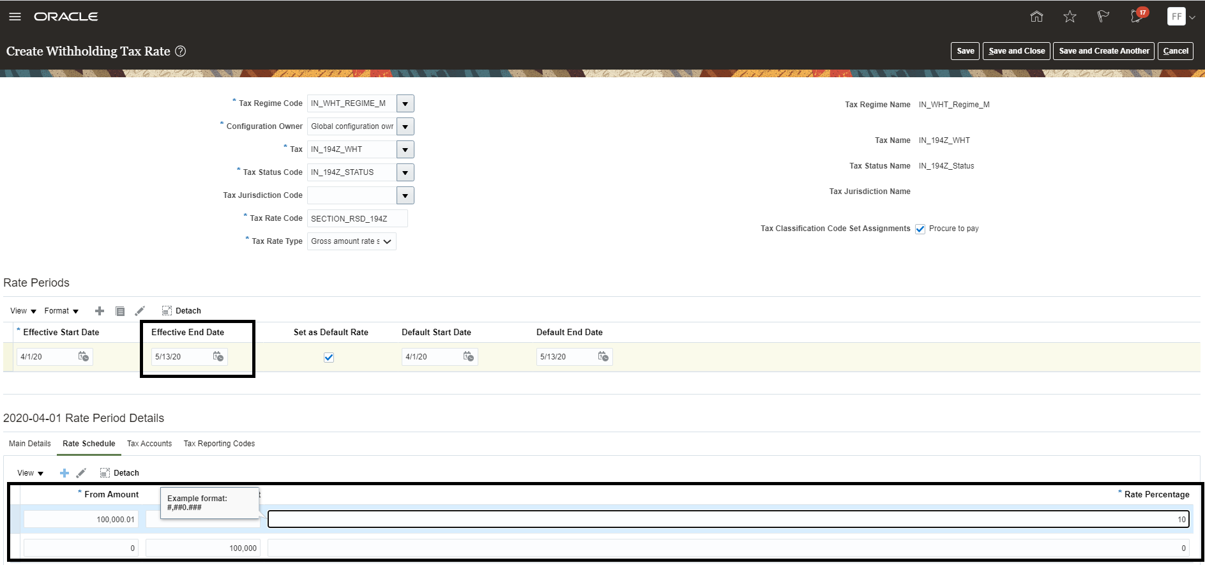Image resolution: width=1205 pixels, height=565 pixels.
Task: Switch to the Tax Reporting Codes tab
Action: click(219, 444)
